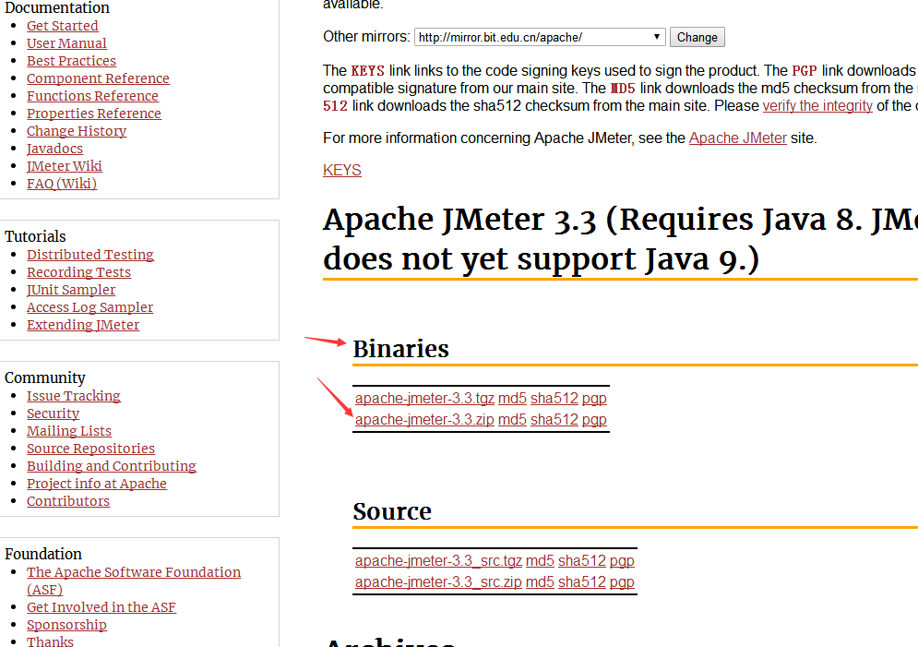The width and height of the screenshot is (918, 647).
Task: Open pgp signature for binary zip
Action: tap(594, 420)
